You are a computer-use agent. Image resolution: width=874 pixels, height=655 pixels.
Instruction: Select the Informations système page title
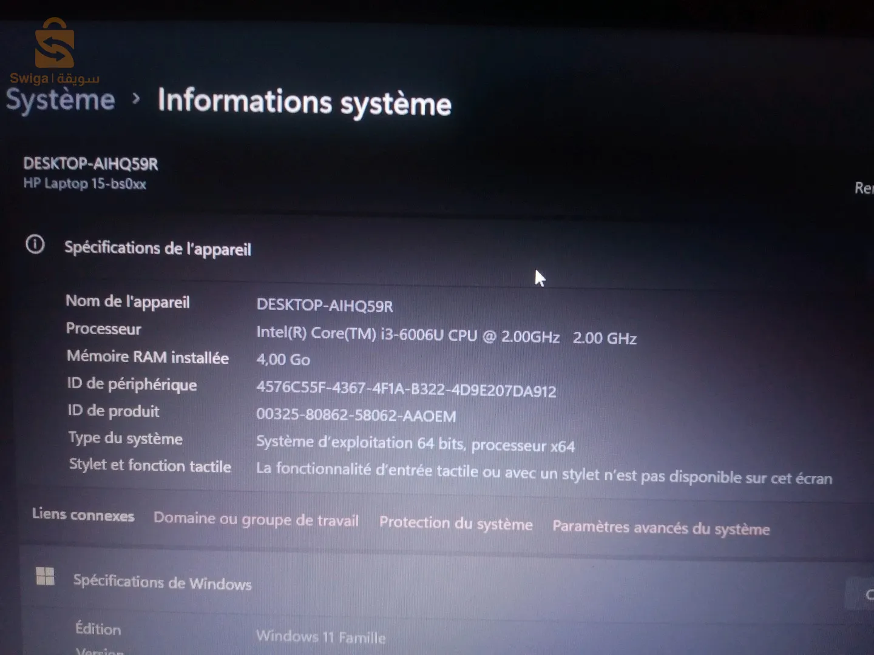pos(305,102)
